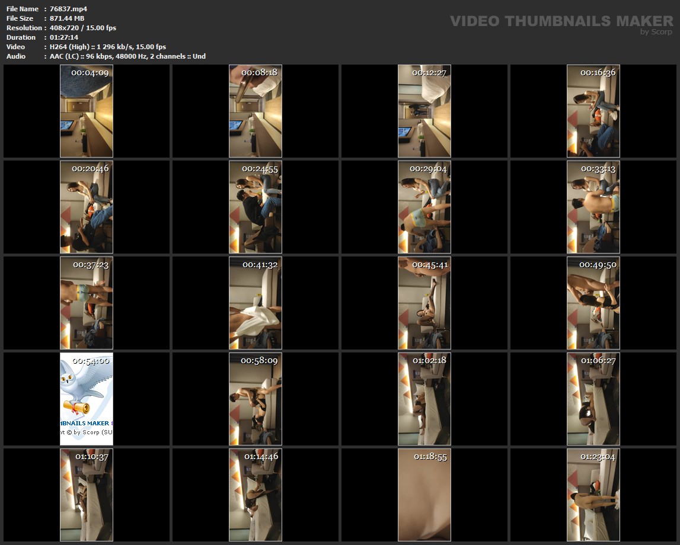Choose the thumbnail marked 00:33:13
This screenshot has height=545, width=680.
(593, 207)
